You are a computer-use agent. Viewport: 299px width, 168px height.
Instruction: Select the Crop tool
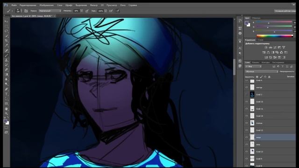(6, 41)
